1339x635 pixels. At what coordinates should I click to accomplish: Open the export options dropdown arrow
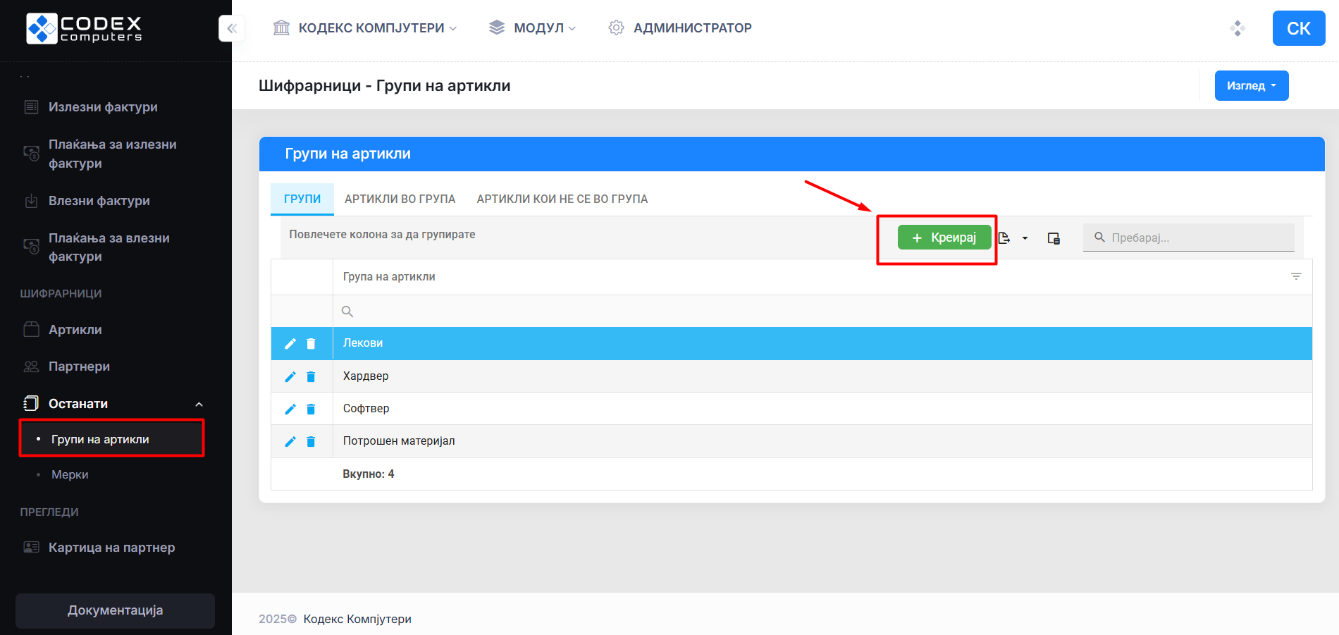pos(1025,238)
